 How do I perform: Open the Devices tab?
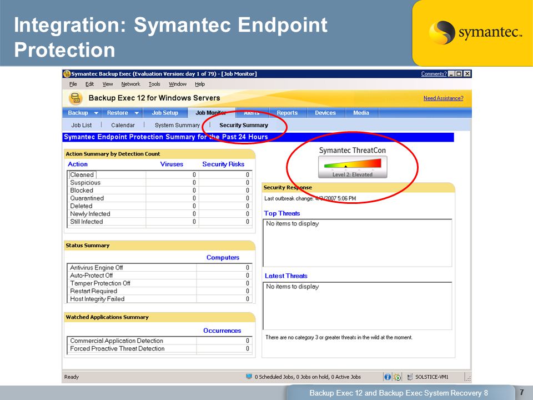click(x=325, y=113)
